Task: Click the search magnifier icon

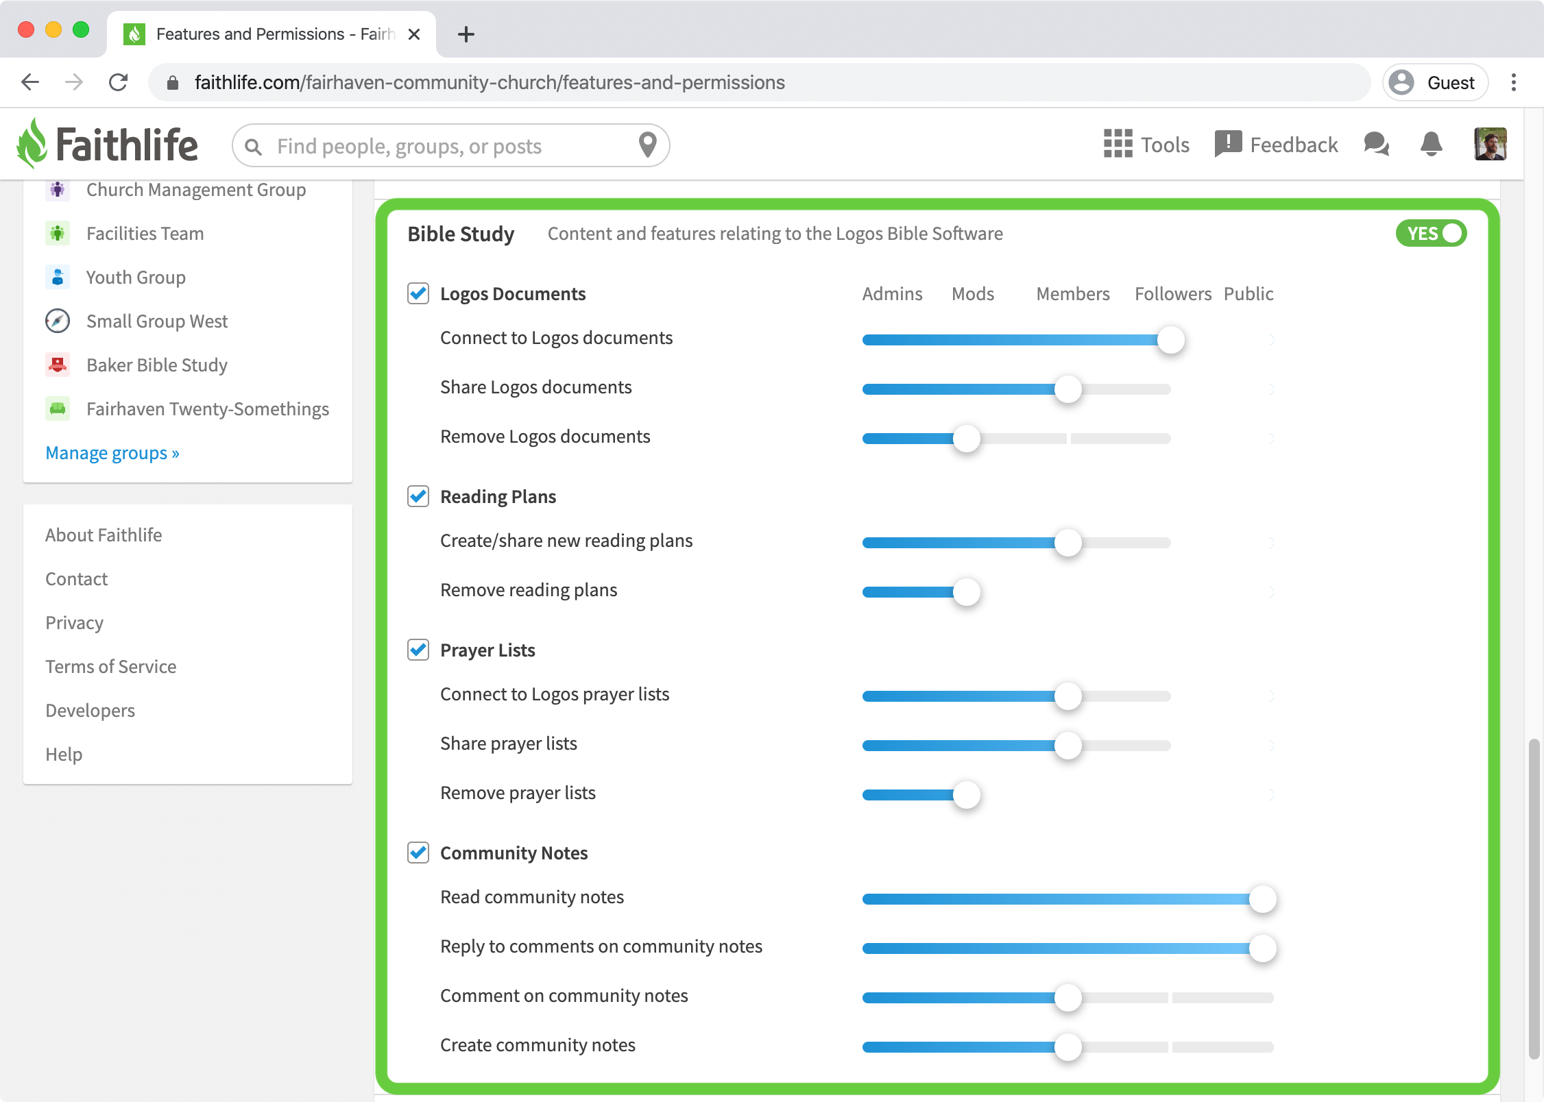Action: tap(253, 147)
